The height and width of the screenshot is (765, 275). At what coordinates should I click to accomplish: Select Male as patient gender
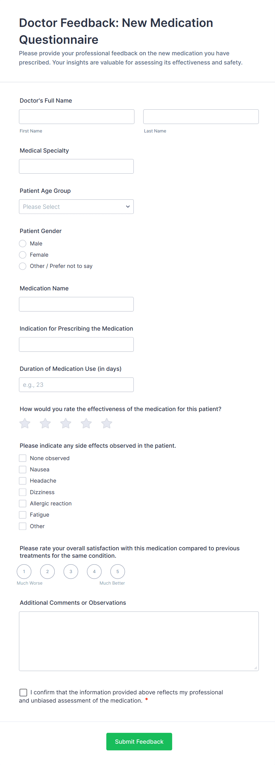[x=22, y=243]
